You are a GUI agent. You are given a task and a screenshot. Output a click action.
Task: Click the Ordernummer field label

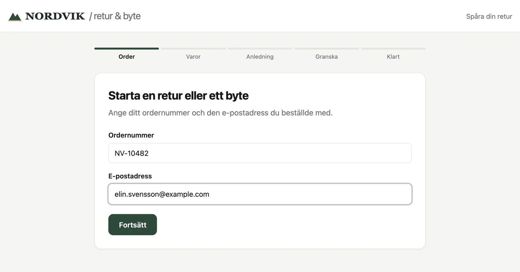[131, 135]
